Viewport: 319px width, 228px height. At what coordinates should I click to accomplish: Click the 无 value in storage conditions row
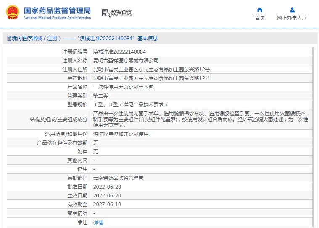pyautogui.click(x=95, y=143)
